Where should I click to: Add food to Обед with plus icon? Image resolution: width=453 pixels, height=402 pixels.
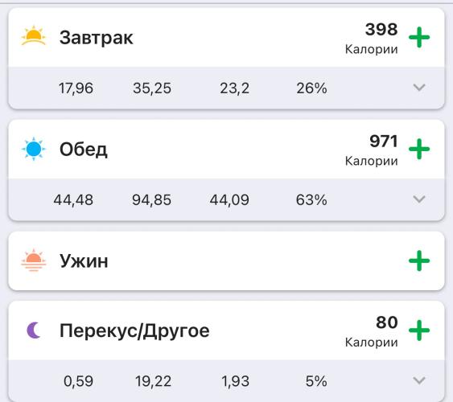click(419, 149)
